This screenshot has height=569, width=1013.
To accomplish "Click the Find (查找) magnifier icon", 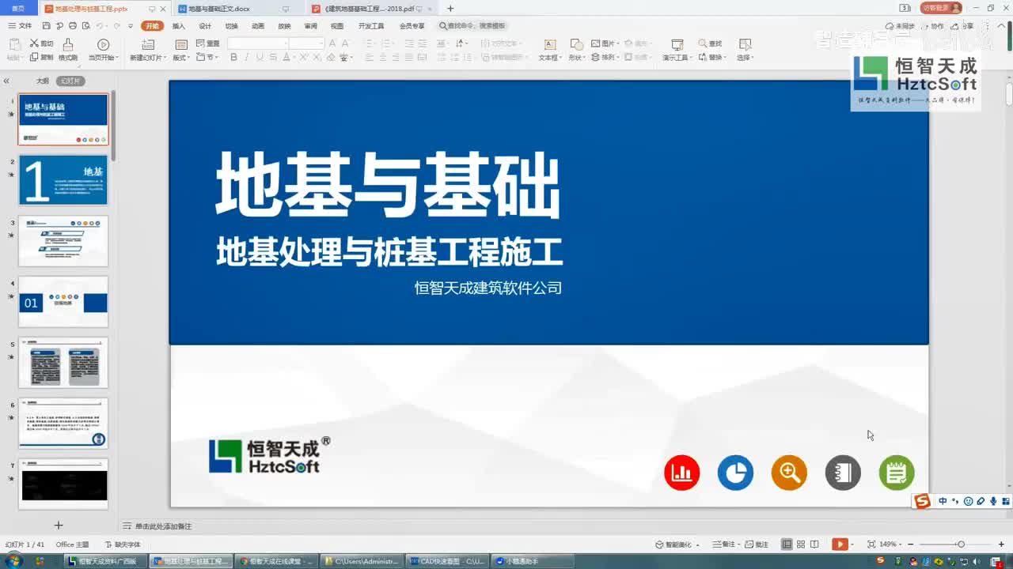I will [703, 43].
